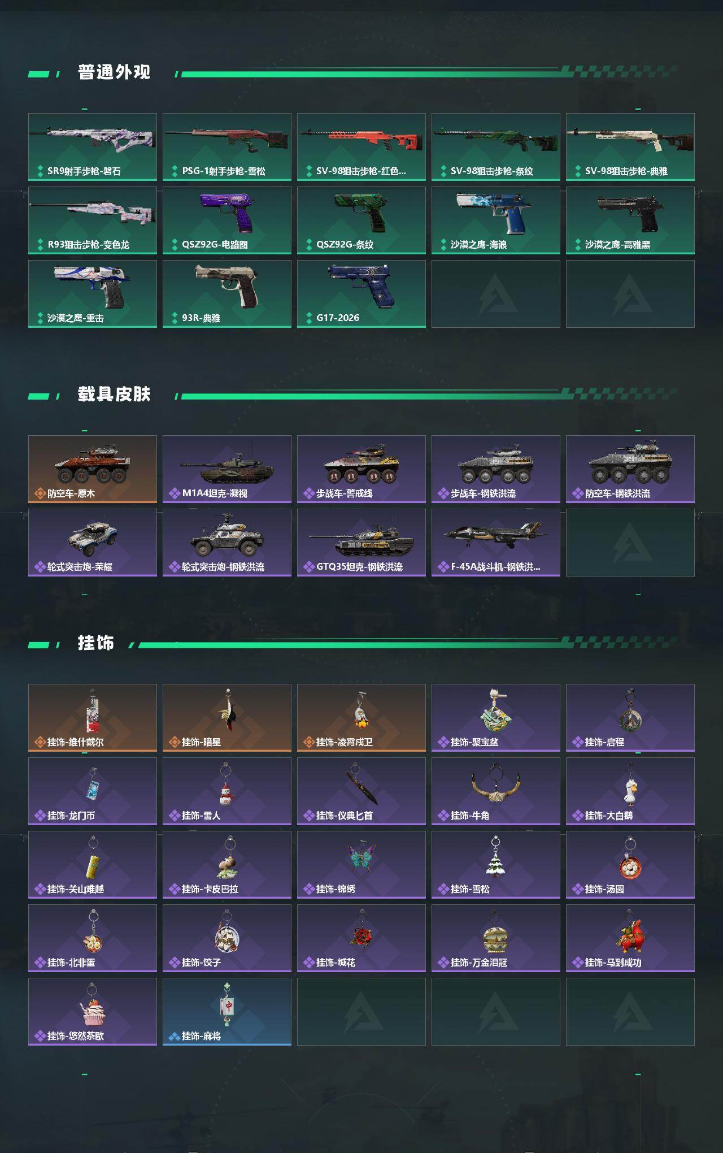This screenshot has height=1153, width=723.
Task: Select the M1A4坦克-凝视 tank skin
Action: (227, 469)
